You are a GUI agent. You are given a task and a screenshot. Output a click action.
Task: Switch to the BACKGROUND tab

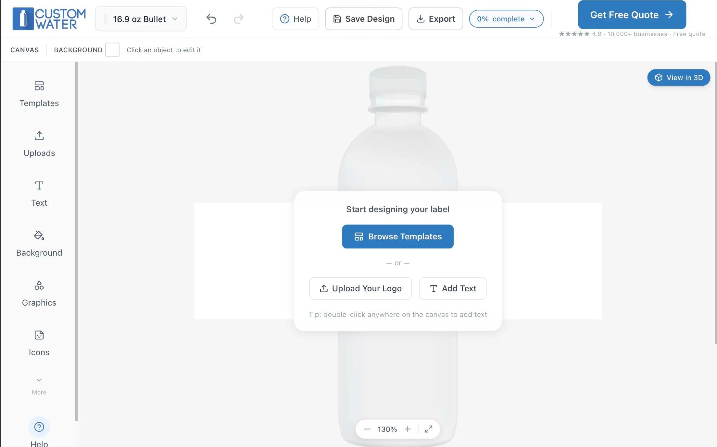point(78,50)
